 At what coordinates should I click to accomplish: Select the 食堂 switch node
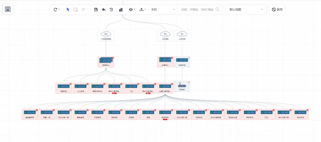(x=148, y=114)
